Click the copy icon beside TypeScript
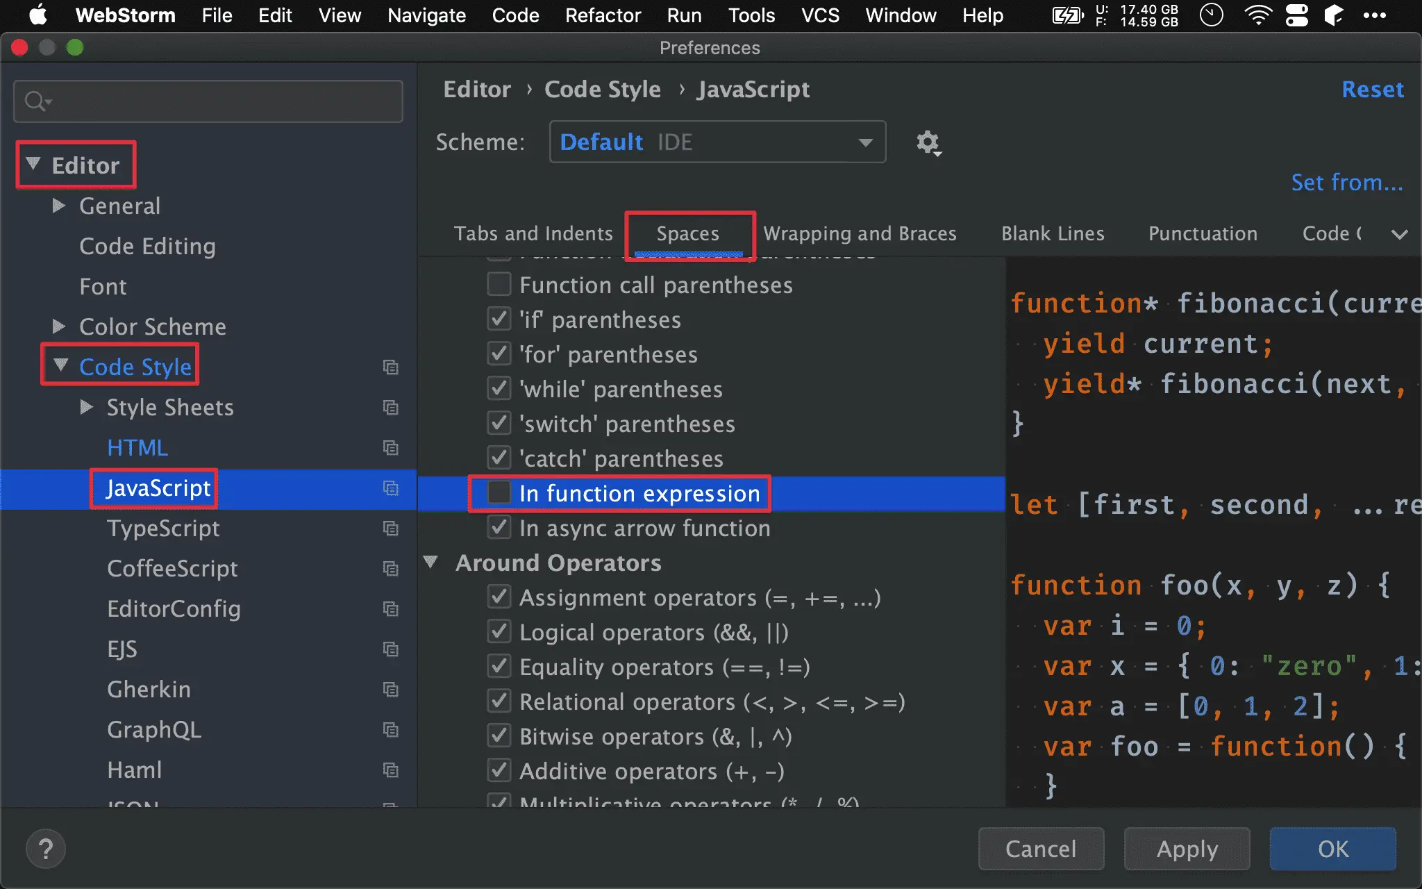1422x889 pixels. (x=391, y=529)
